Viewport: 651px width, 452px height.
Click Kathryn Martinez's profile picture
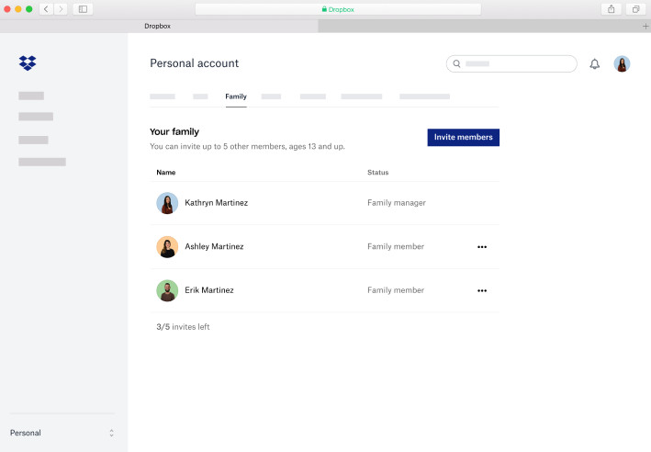pyautogui.click(x=167, y=203)
